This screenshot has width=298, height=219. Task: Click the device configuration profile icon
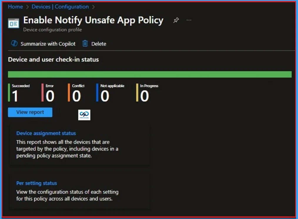click(13, 23)
